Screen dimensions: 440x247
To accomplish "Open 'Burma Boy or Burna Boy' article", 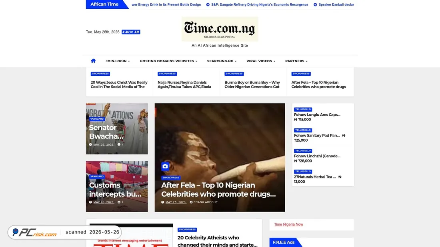I will [x=252, y=85].
